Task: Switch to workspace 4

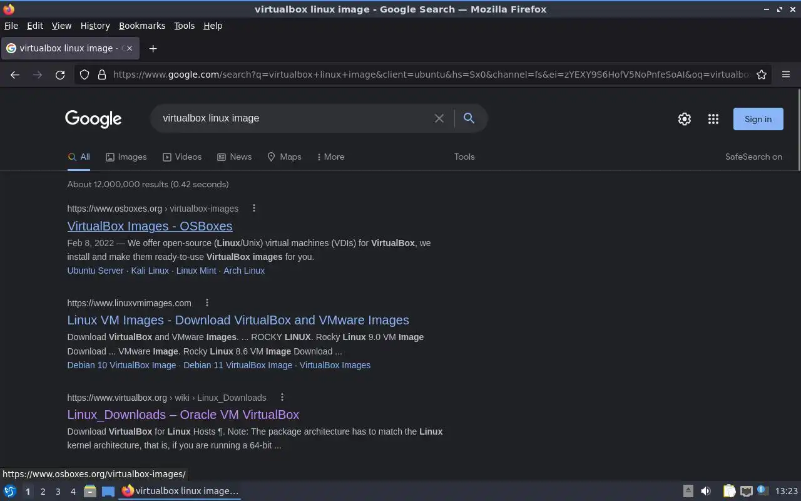Action: point(73,492)
